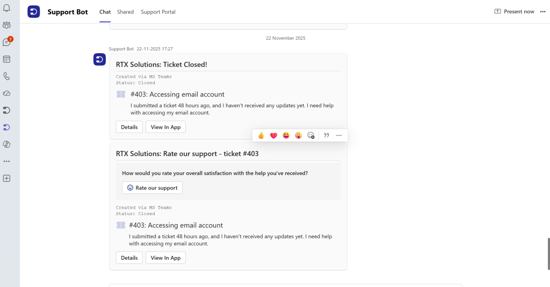The width and height of the screenshot is (550, 287).
Task: Show more apps via sidebar ellipsis
Action: tap(6, 161)
